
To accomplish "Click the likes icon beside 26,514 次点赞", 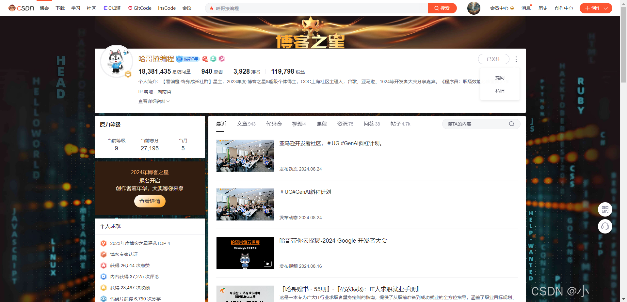I will 104,265.
